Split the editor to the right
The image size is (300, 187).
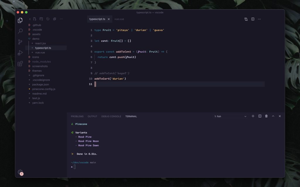[x=253, y=19]
